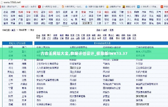Open 山东 in local government list
The width and height of the screenshot is (168, 107).
pos(11,92)
